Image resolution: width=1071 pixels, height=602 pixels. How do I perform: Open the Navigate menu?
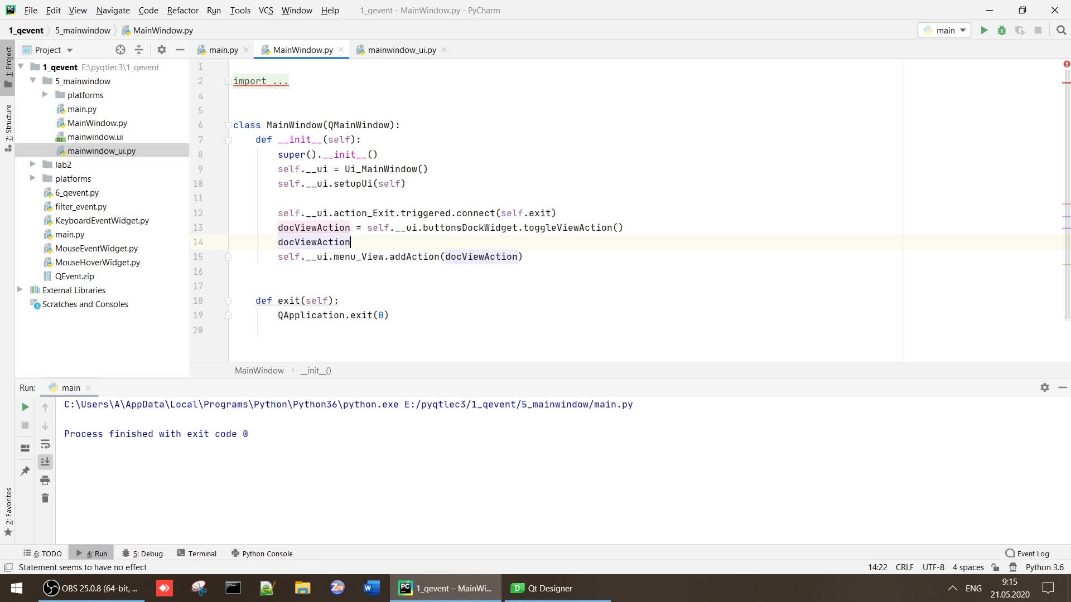(113, 10)
